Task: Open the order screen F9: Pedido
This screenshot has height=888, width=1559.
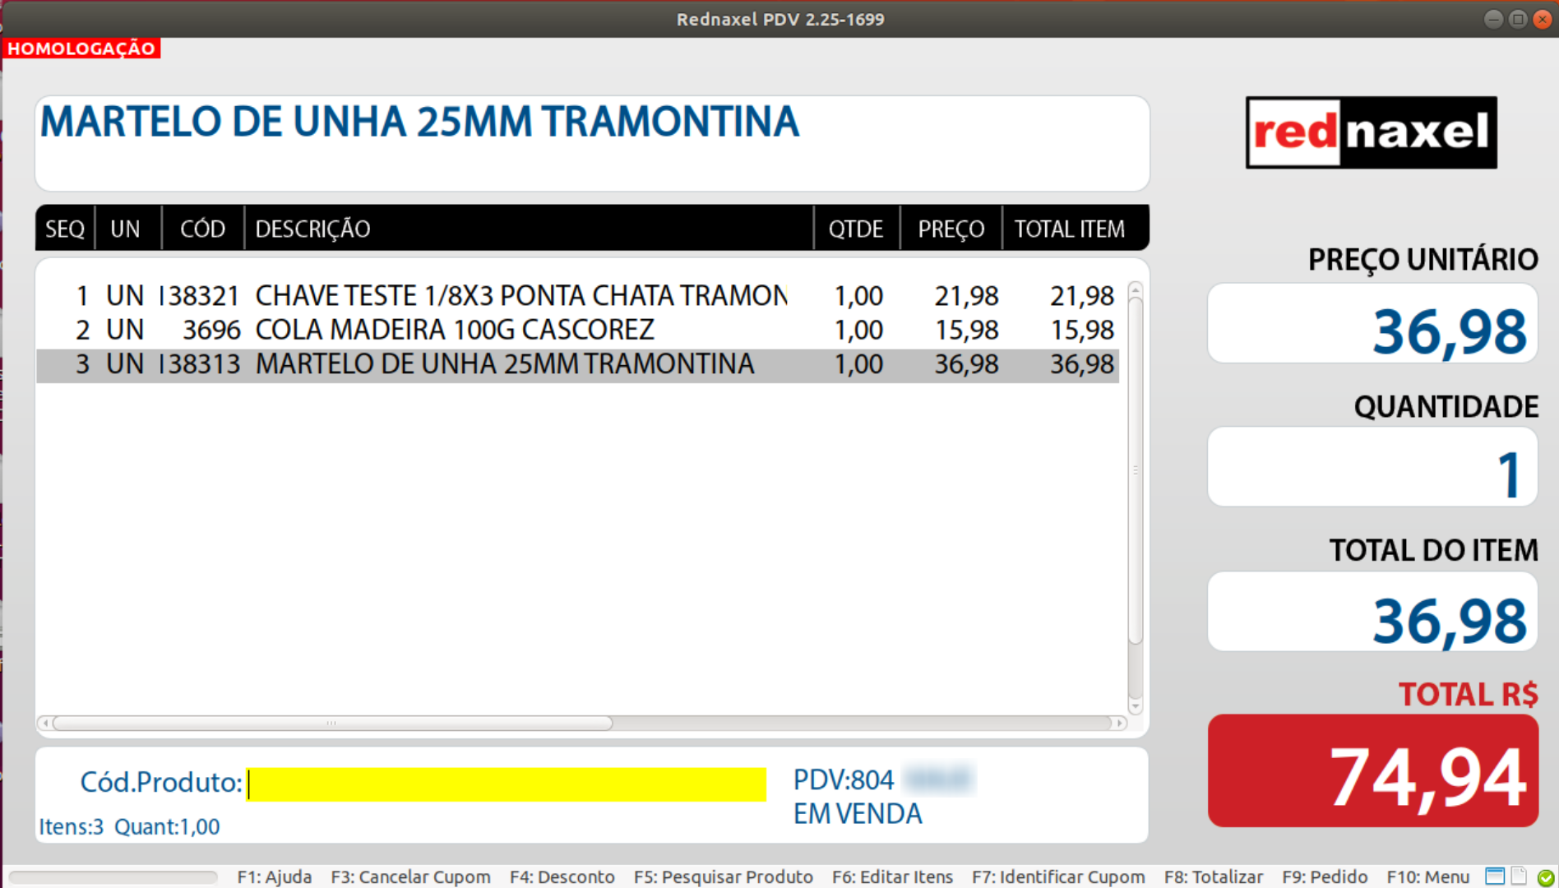Action: click(x=1324, y=876)
